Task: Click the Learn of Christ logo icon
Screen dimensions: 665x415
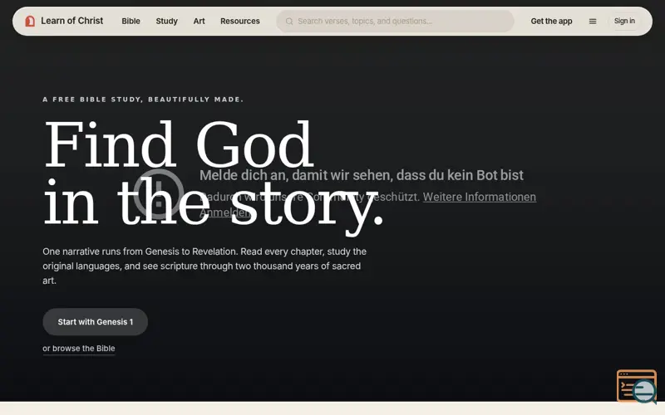Action: pos(30,22)
